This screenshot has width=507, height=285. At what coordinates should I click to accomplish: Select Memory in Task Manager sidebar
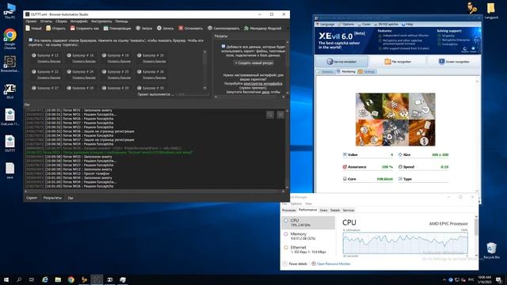point(308,236)
